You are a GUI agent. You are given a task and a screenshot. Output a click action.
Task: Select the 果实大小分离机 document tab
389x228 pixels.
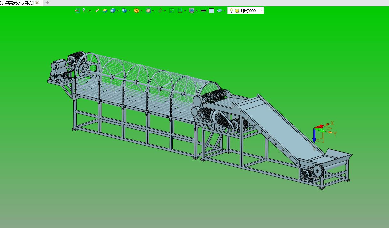[17, 3]
